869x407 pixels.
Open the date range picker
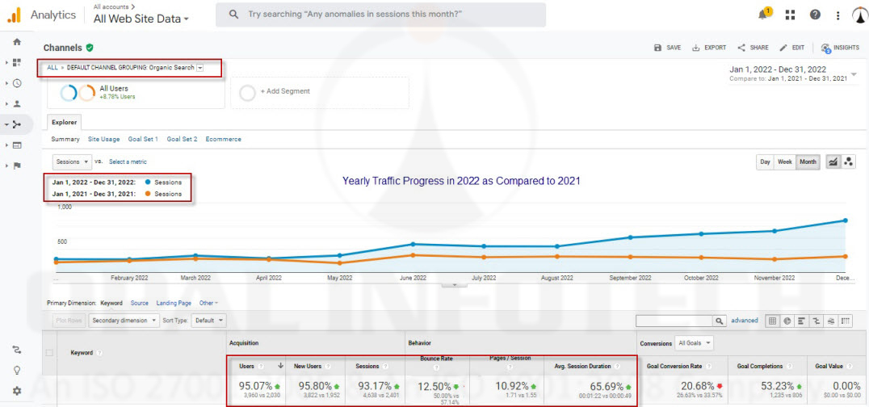pyautogui.click(x=794, y=73)
